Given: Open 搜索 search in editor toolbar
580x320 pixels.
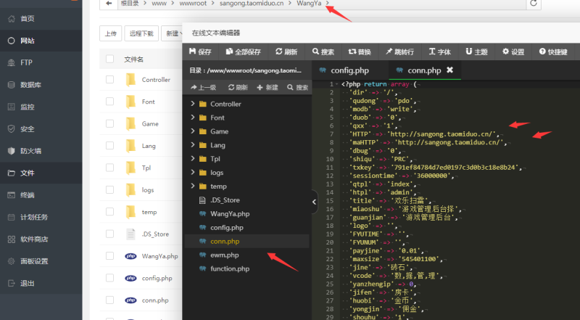Looking at the screenshot, I should [323, 52].
